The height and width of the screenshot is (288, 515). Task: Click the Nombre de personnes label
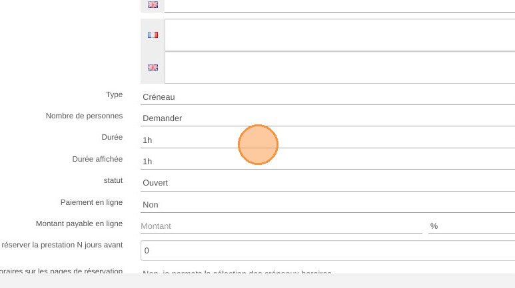pos(84,116)
